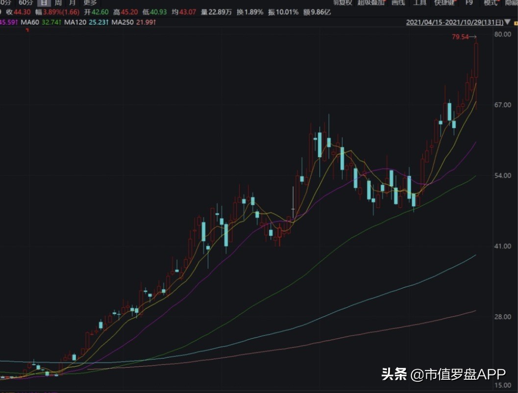The width and height of the screenshot is (518, 393).
Task: Switch to the 日 daily chart tab
Action: pyautogui.click(x=44, y=3)
